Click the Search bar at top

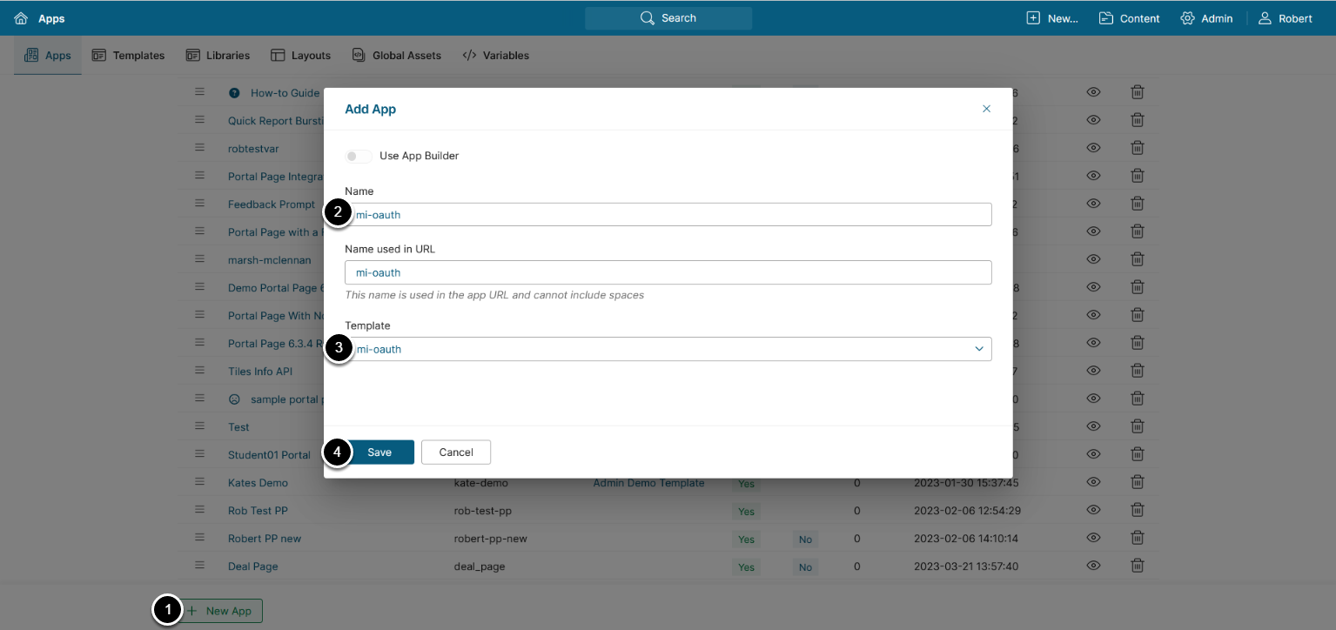(x=668, y=18)
